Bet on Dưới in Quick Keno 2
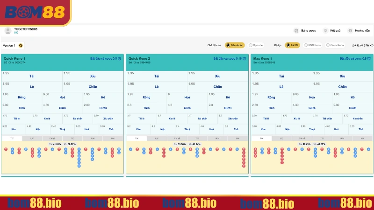Image resolution: width=374 pixels, height=210 pixels. pyautogui.click(x=228, y=108)
